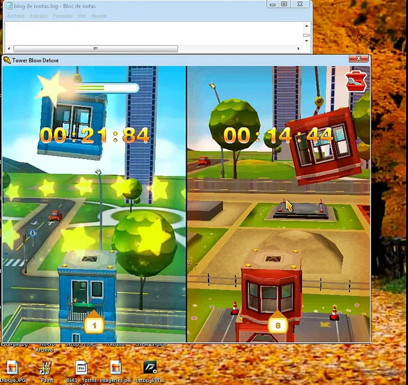This screenshot has height=385, width=408.
Task: Open the Archivo menu in Bloc de notas
Action: point(16,16)
